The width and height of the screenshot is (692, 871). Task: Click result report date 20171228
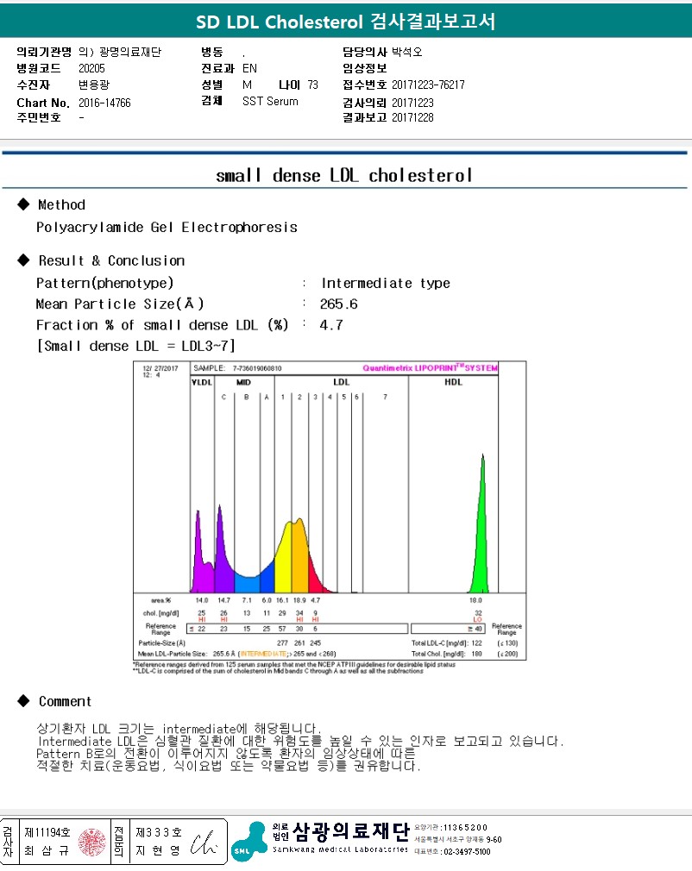point(412,118)
